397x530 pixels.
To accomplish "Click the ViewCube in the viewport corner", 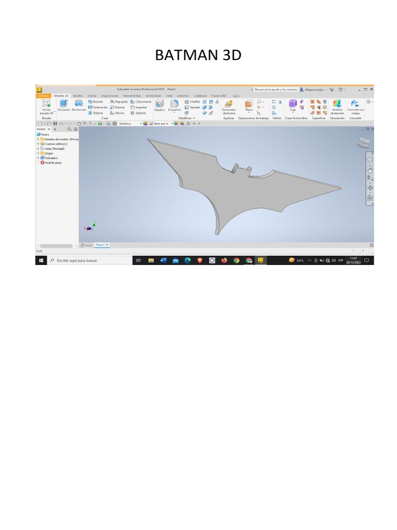I will pos(364,142).
